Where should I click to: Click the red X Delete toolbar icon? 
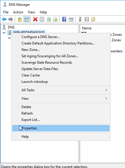click(35, 19)
